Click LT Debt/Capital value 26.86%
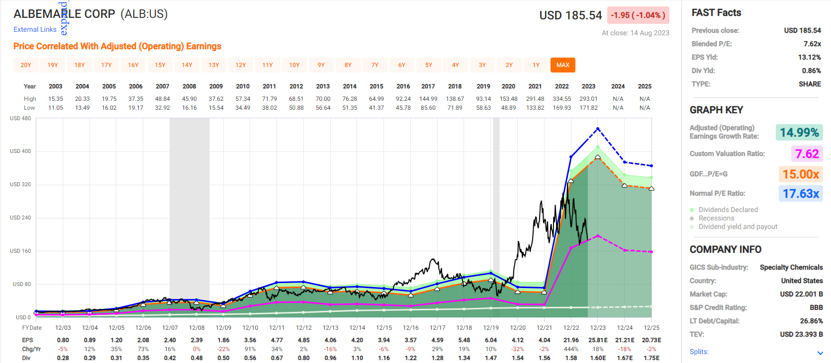This screenshot has height=363, width=831. click(x=812, y=321)
